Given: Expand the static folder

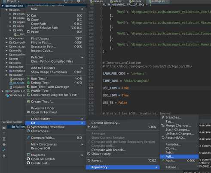Looking at the screenshot, I should [x=6, y=63].
